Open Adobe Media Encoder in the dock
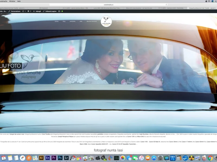The height and width of the screenshot is (162, 217). 48,158
